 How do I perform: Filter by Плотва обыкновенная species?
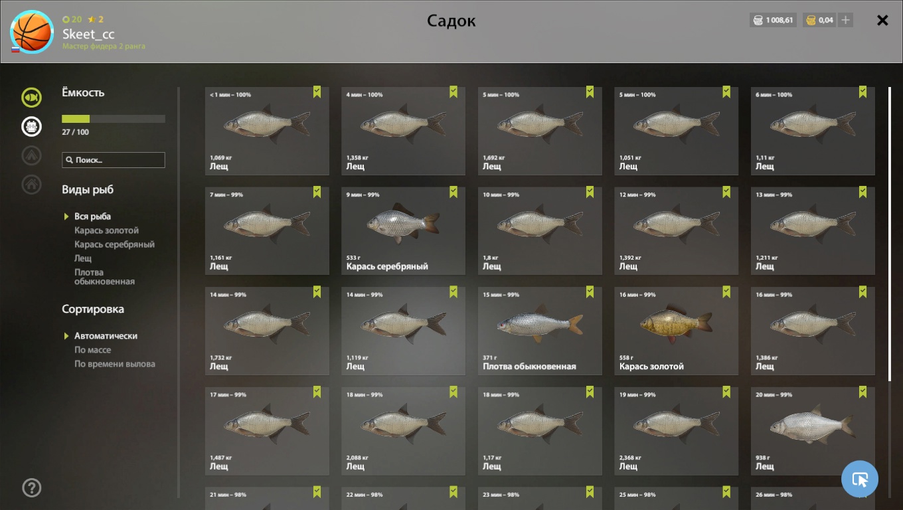[104, 277]
